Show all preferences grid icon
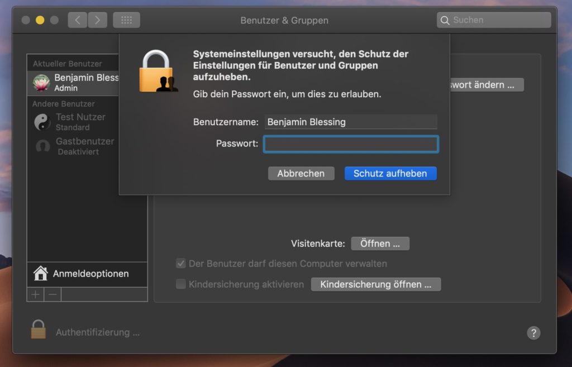This screenshot has height=367, width=572. click(x=127, y=20)
